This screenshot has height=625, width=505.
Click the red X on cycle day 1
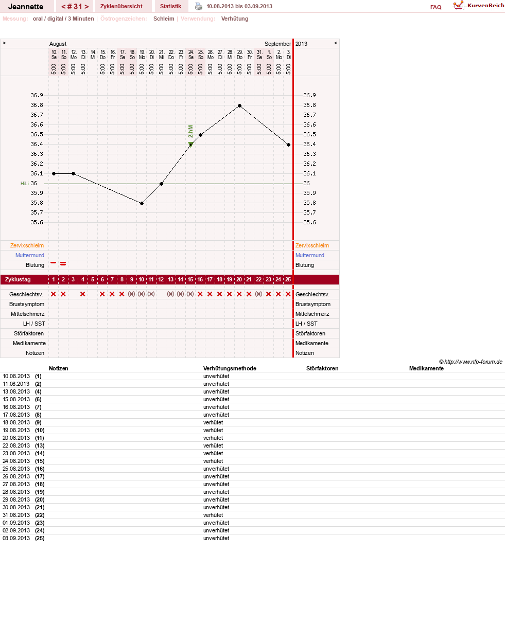[54, 294]
